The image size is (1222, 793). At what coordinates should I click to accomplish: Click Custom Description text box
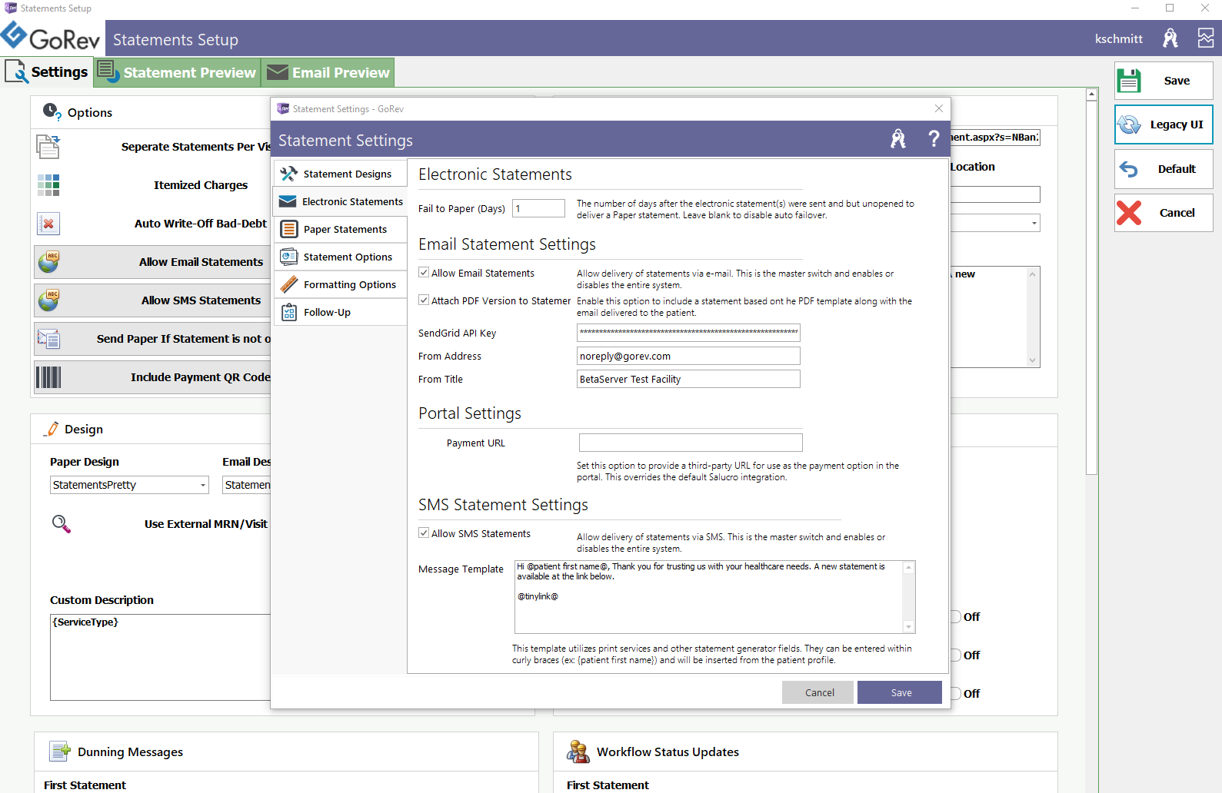[160, 657]
